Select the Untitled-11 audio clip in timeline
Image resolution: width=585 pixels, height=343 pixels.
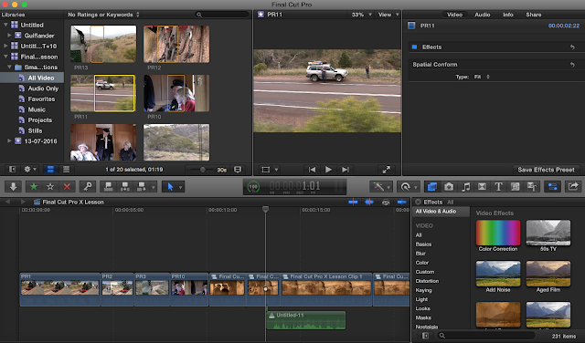[x=306, y=320]
